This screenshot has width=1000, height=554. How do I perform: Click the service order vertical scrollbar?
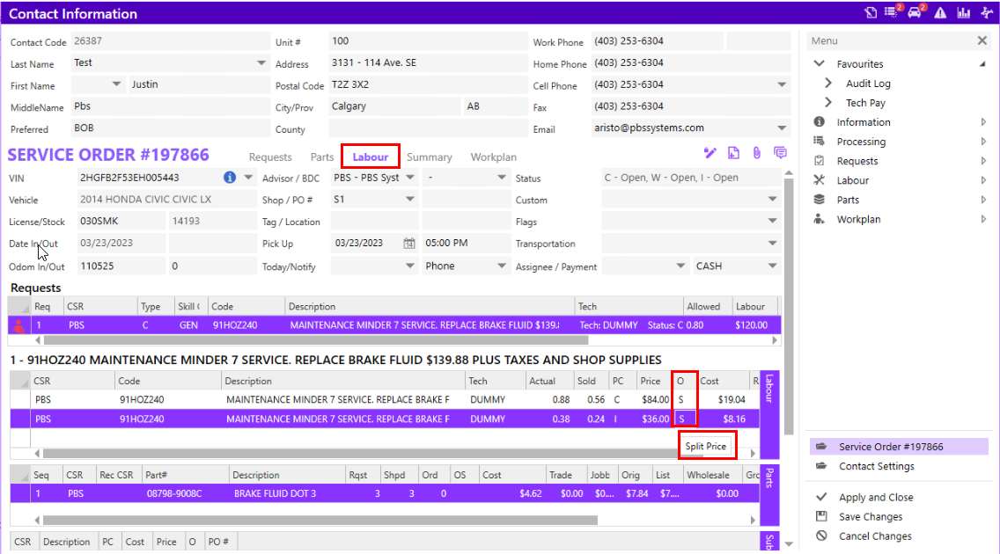pyautogui.click(x=789, y=306)
